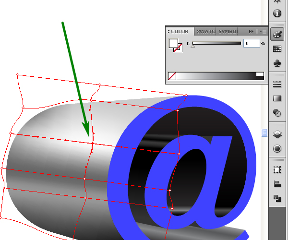Open the Layers panel dock icon
Image resolution: width=288 pixels, height=240 pixels.
pyautogui.click(x=277, y=134)
